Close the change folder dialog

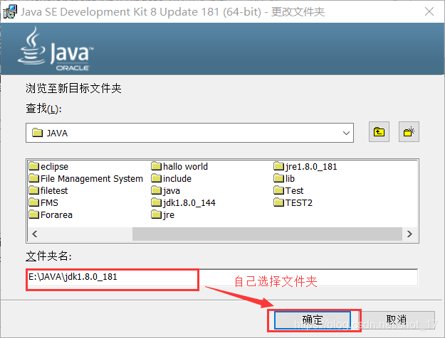[x=429, y=11]
